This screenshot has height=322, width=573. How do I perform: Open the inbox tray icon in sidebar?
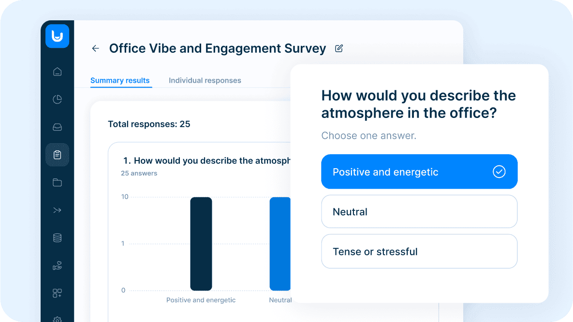(57, 127)
